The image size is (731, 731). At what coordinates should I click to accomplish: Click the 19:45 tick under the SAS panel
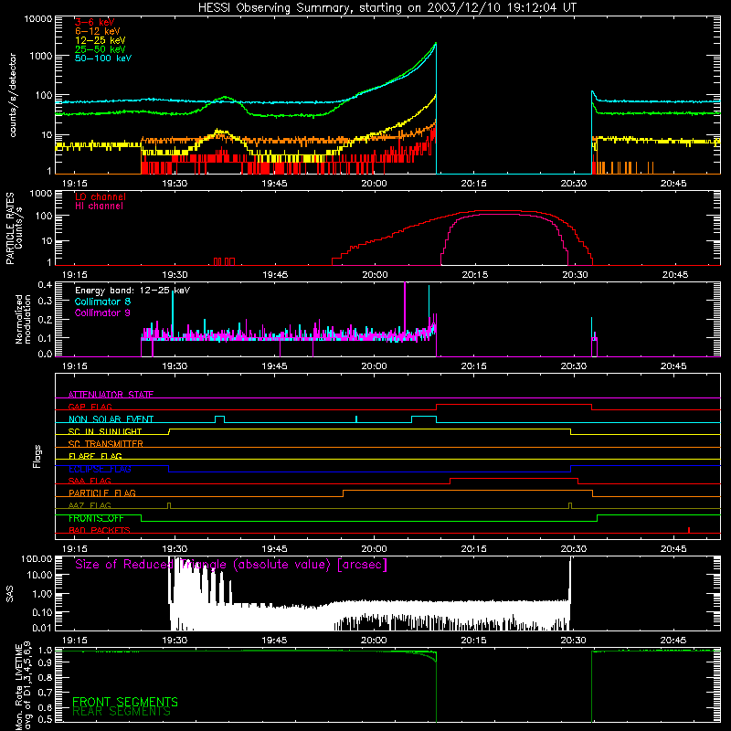tap(275, 641)
